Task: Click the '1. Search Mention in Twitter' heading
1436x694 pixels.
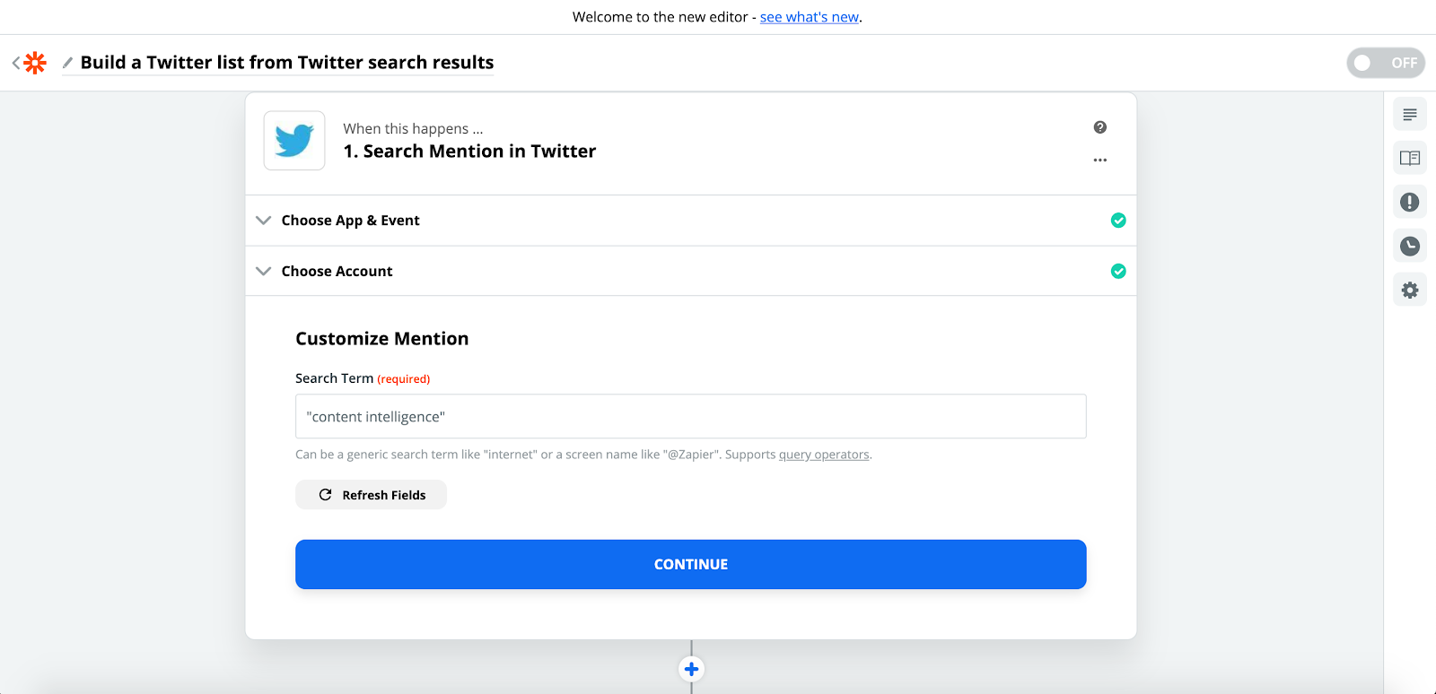Action: tap(469, 152)
